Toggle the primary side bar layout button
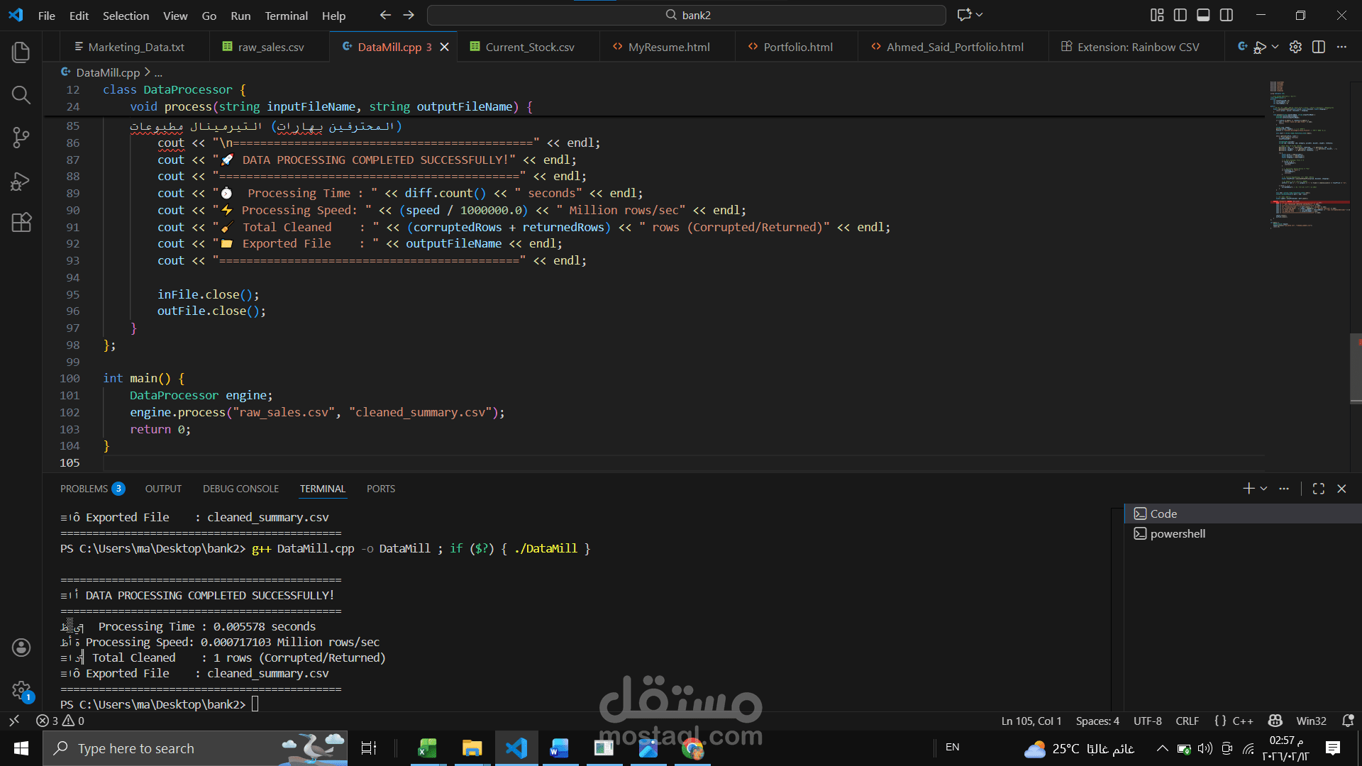This screenshot has height=766, width=1362. [1180, 15]
